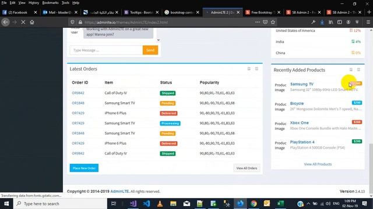Open Windows Start menu
Screen dimensions: 373x209
tap(6, 204)
